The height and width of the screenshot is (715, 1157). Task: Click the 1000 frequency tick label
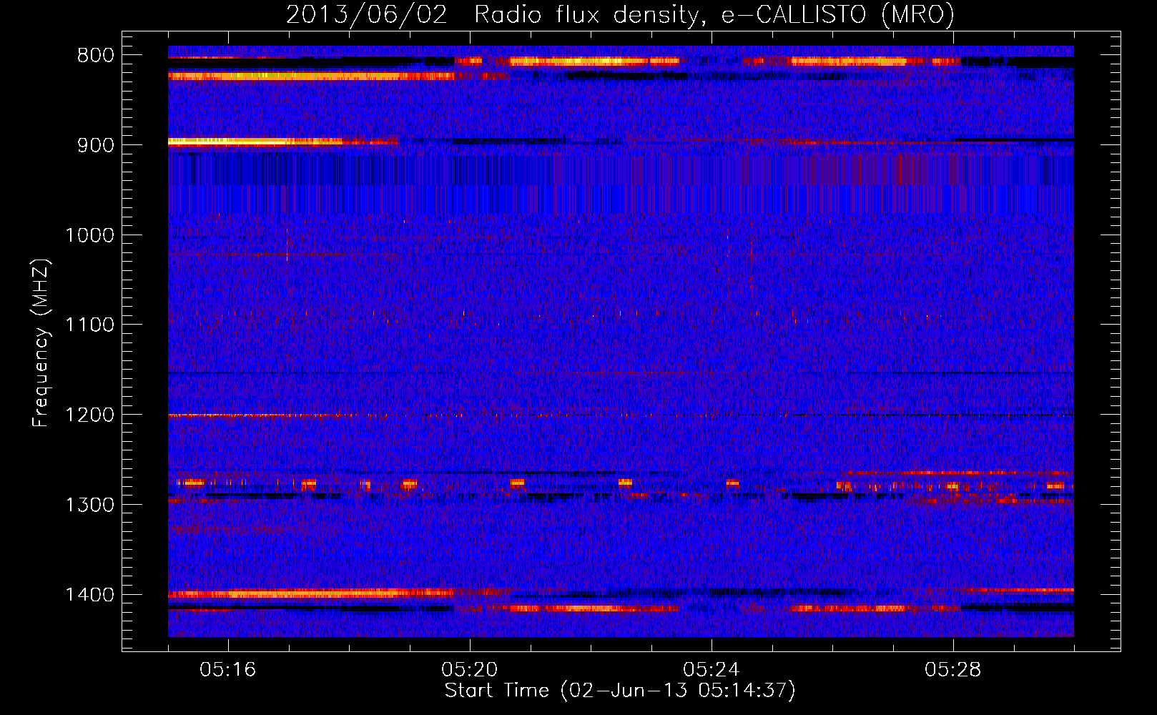(89, 235)
